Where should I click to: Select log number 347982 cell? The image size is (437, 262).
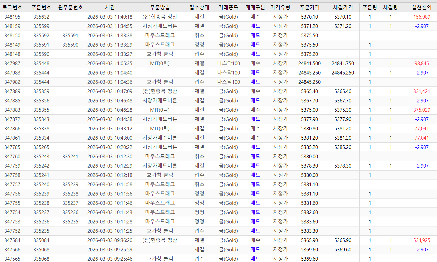[12, 82]
